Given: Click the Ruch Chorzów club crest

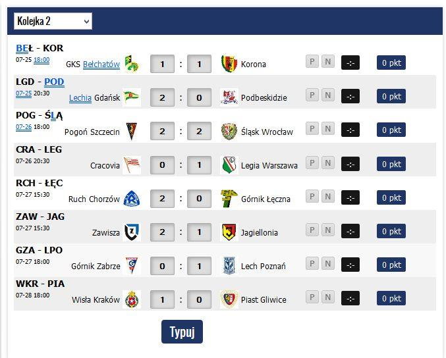Looking at the screenshot, I should pyautogui.click(x=132, y=198).
